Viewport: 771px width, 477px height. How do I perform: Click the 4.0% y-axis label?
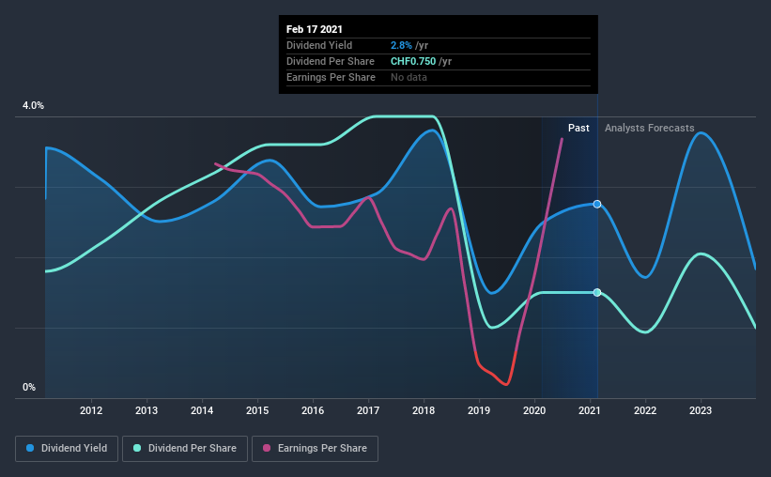[33, 105]
